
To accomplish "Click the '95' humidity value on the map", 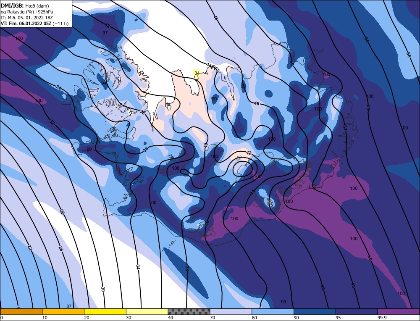I will pos(214,99).
